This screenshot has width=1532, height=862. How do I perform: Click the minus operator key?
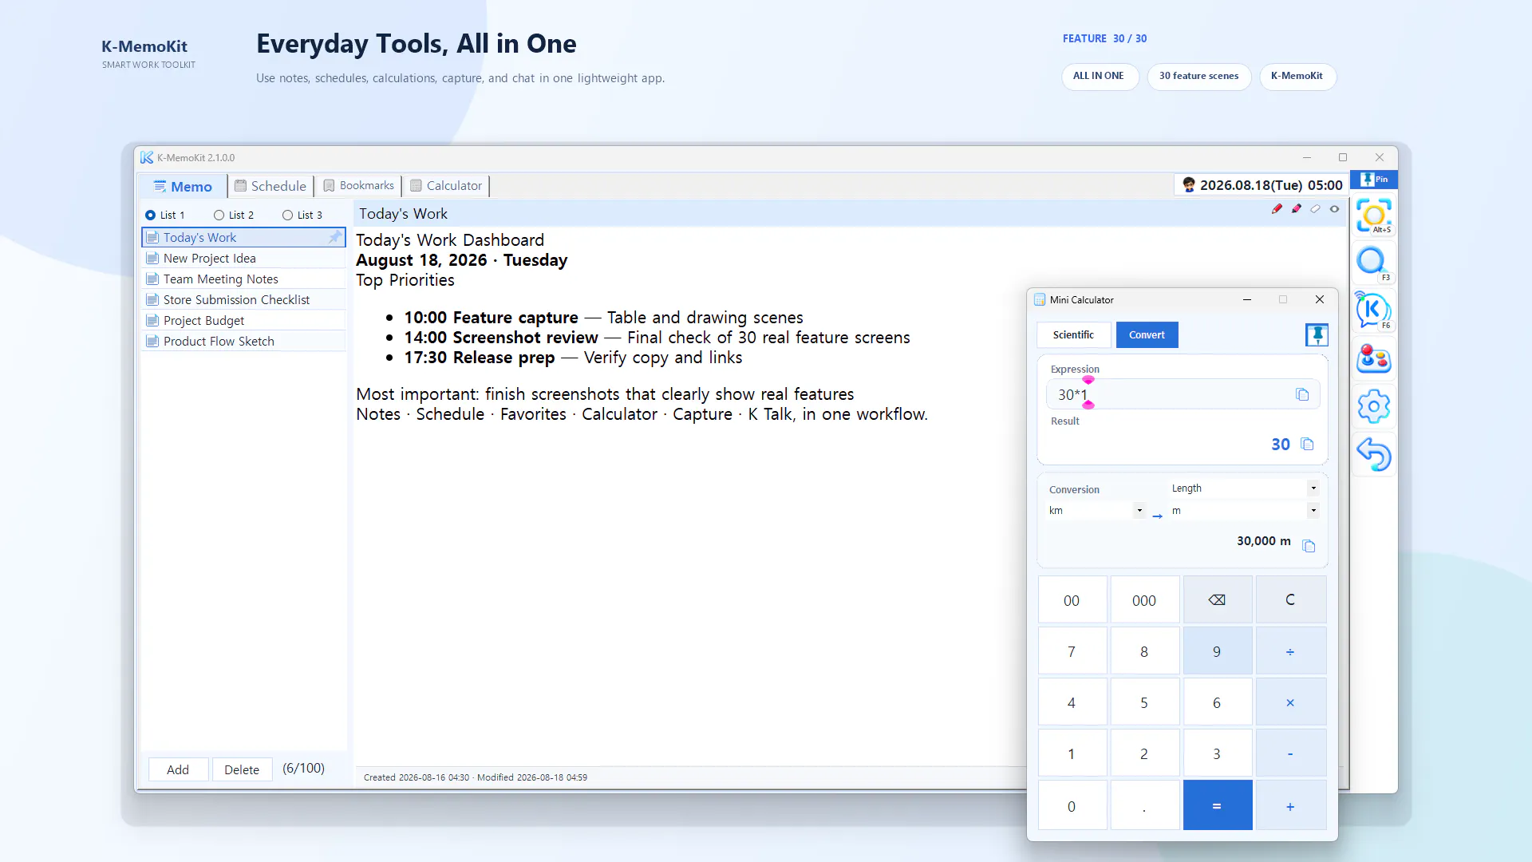point(1290,753)
